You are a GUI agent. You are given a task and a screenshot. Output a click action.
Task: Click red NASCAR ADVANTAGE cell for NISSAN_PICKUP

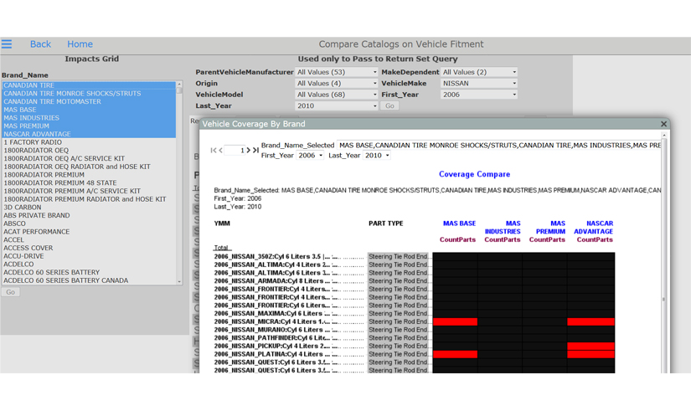[591, 347]
